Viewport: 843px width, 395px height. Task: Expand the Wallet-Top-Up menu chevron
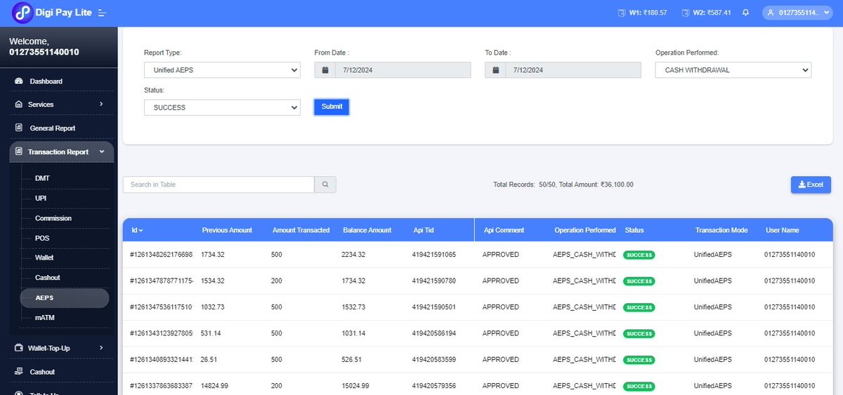pos(101,348)
